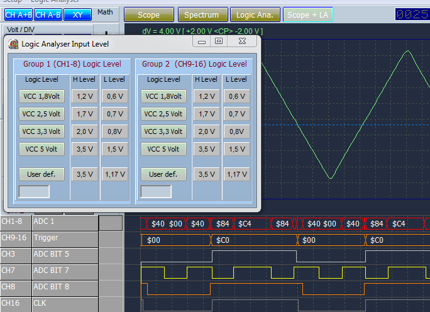Click the Logic Analyser Input Level dialog icon
Viewport: 430px width, 312px height.
click(13, 44)
